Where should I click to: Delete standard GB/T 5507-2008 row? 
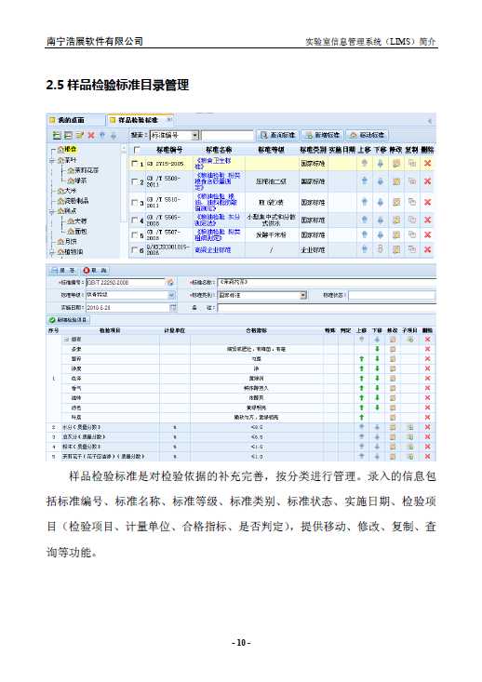click(x=428, y=234)
